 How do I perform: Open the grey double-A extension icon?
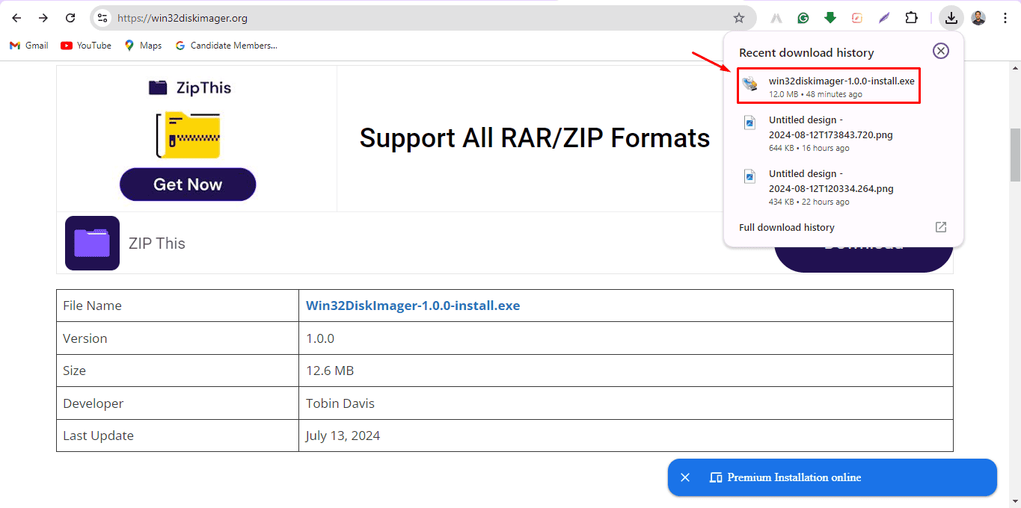pos(776,18)
